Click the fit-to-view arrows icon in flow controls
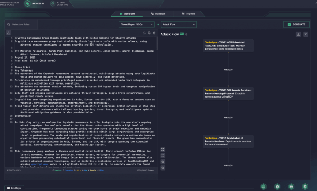Image resolution: width=317 pixels, height=191 pixels. pos(163,150)
